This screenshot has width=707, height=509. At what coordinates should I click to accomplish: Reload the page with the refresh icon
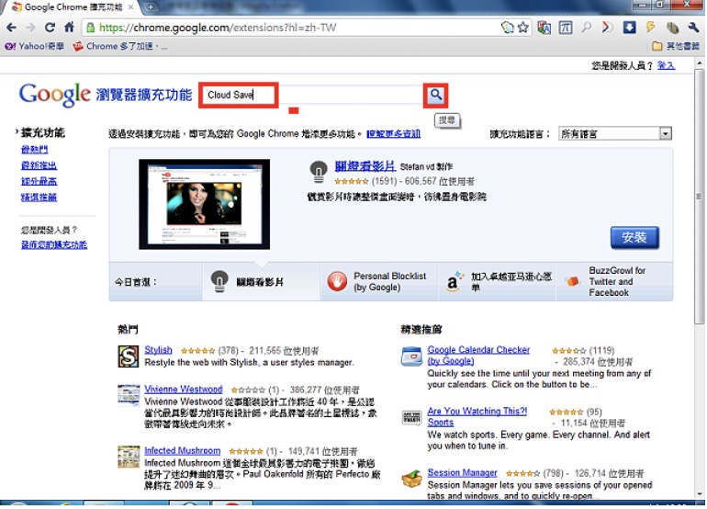[50, 28]
